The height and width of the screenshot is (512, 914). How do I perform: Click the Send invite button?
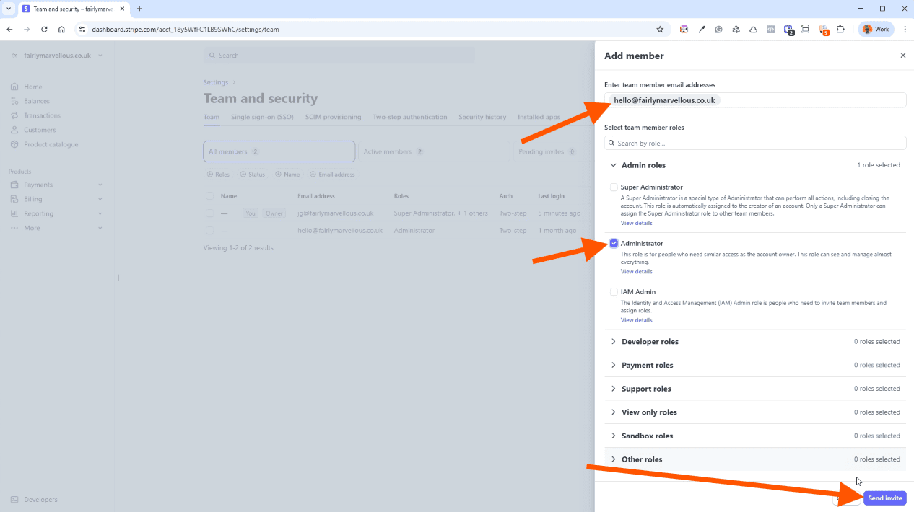pyautogui.click(x=884, y=498)
